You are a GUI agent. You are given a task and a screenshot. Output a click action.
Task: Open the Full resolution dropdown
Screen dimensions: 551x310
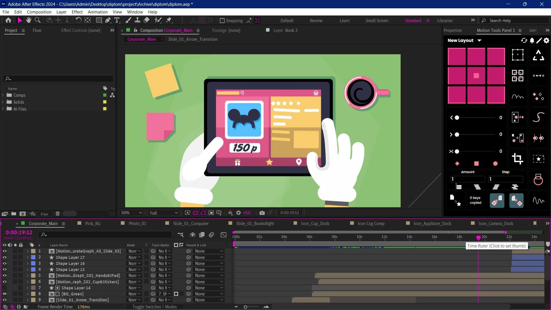coord(164,213)
